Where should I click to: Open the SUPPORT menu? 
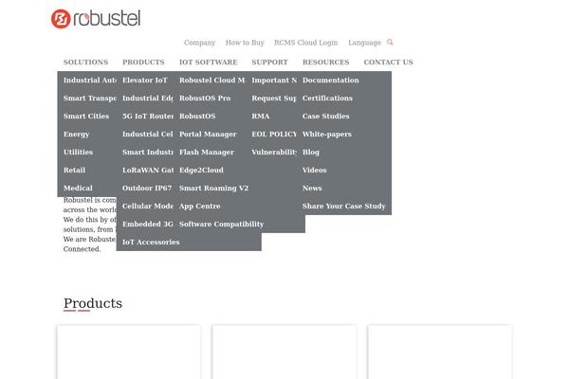[269, 62]
